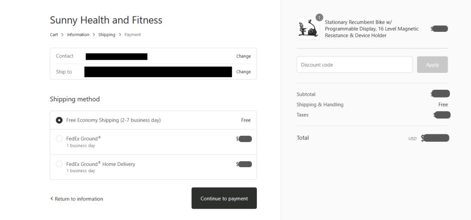The width and height of the screenshot is (471, 220).
Task: Click the Shipping breadcrumb step
Action: coord(107,35)
